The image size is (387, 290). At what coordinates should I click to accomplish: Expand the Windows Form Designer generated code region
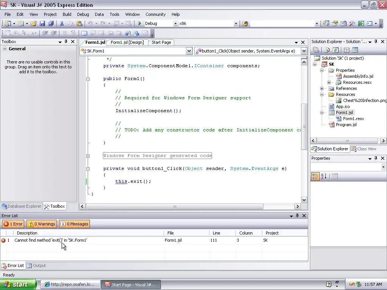(88, 156)
